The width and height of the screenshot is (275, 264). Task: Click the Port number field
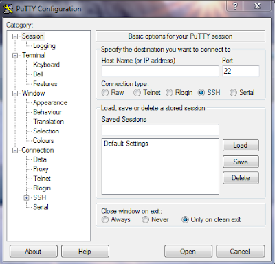[241, 71]
